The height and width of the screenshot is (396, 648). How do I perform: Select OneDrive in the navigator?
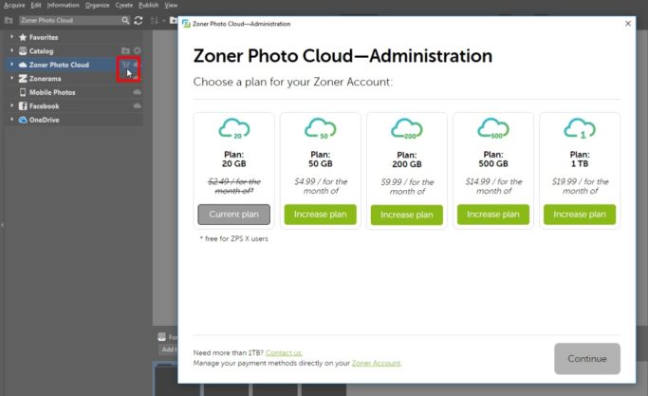[44, 120]
